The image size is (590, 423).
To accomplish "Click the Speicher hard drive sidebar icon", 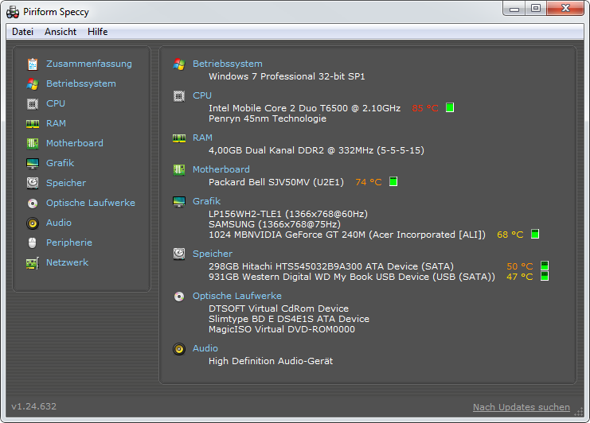I will 33,183.
